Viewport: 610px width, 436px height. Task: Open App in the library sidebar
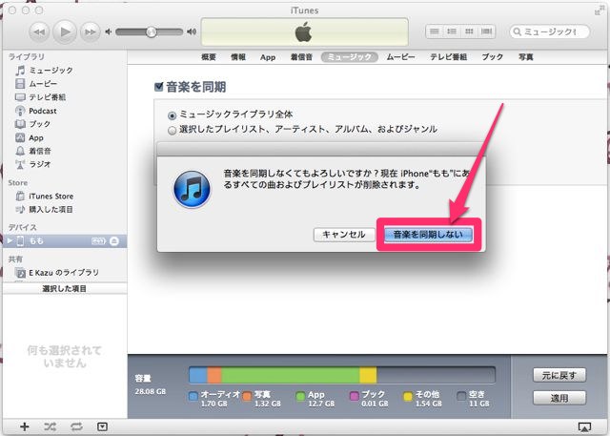pos(30,137)
